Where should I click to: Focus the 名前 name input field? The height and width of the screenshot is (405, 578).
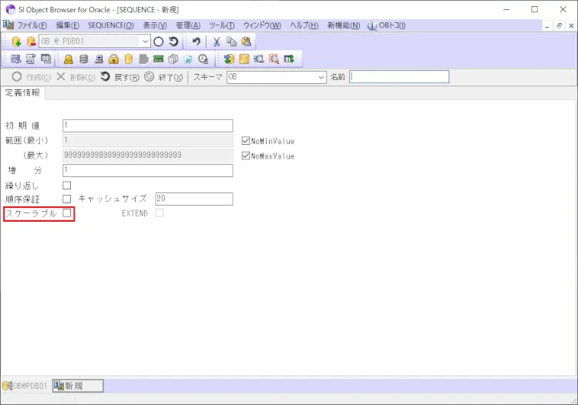point(399,76)
